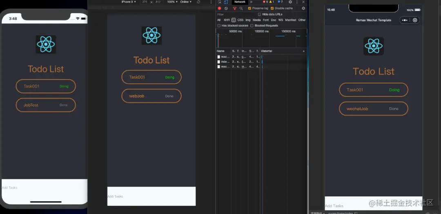Tap the JobTest task in the iOS simulator
Viewport: 441px width, 214px height.
click(46, 105)
